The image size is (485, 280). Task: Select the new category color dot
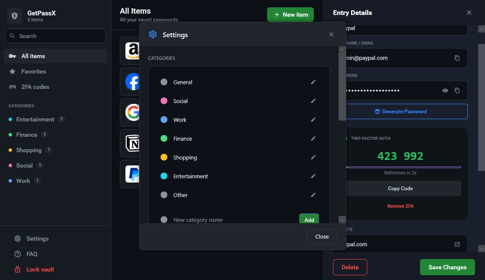pos(164,220)
